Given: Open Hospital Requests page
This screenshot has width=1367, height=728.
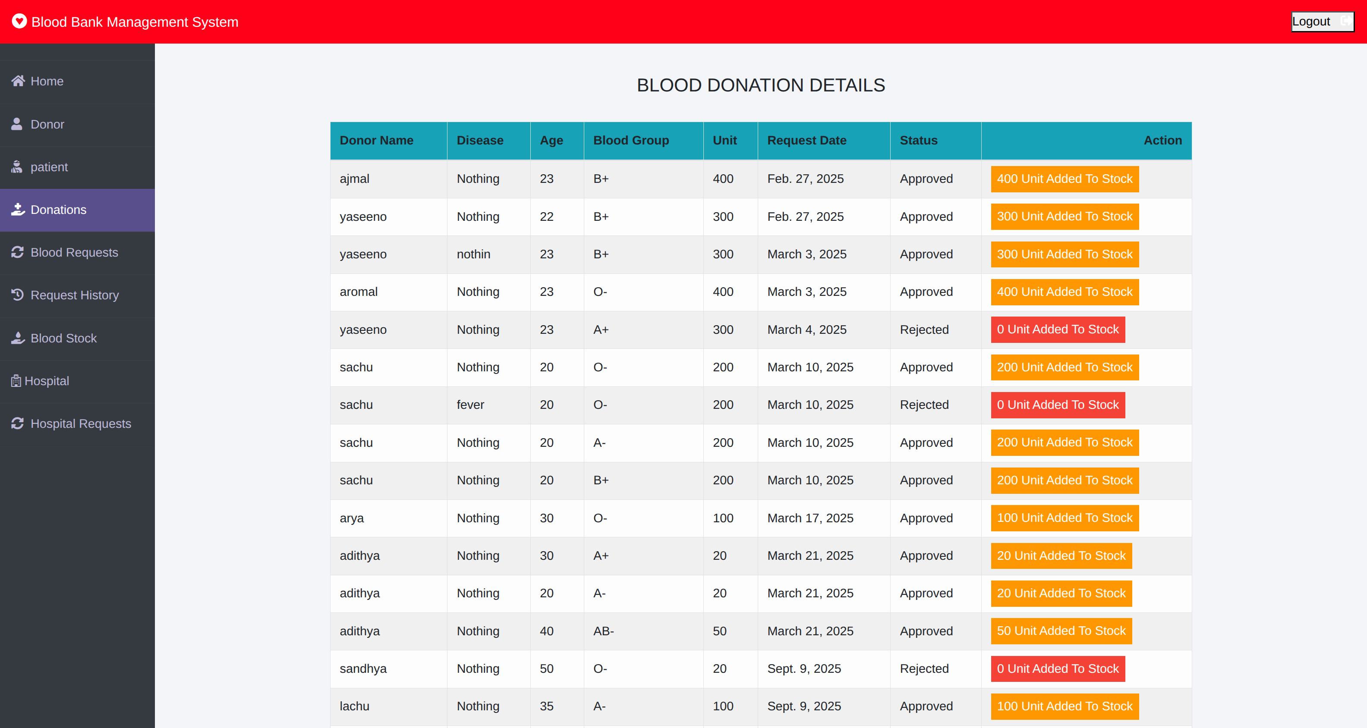Looking at the screenshot, I should [x=78, y=424].
